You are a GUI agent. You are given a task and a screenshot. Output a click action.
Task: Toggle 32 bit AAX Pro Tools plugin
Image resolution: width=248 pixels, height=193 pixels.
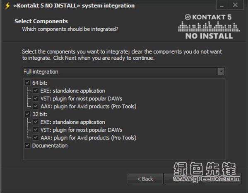(x=36, y=137)
